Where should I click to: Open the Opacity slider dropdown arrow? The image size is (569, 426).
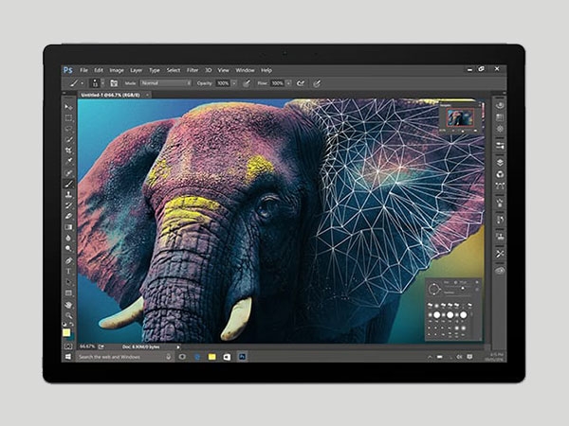[234, 83]
